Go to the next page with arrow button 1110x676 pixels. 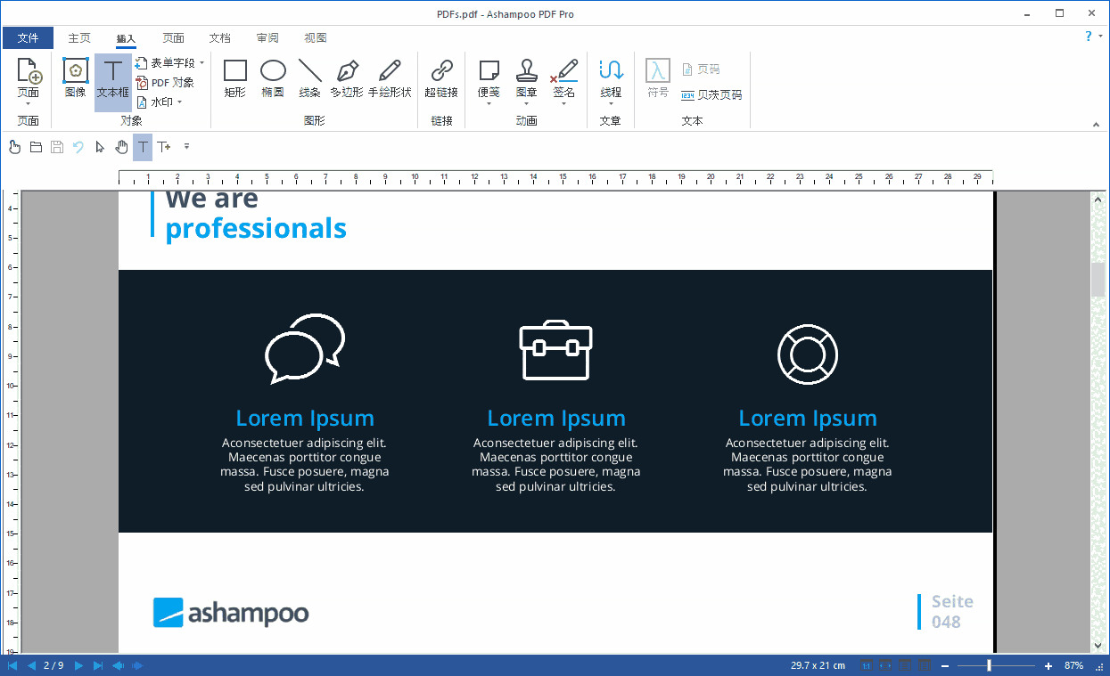tap(77, 664)
